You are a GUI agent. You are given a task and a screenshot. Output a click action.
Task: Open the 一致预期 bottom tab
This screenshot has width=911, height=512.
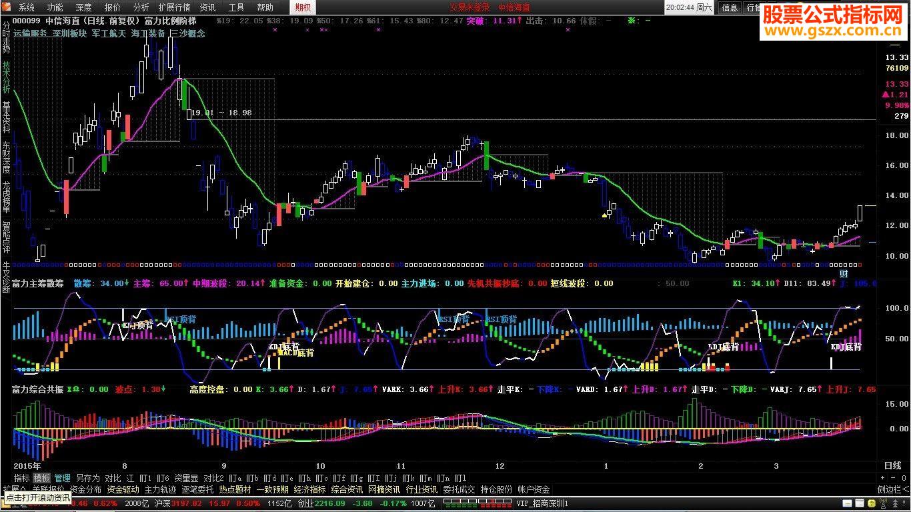point(272,489)
